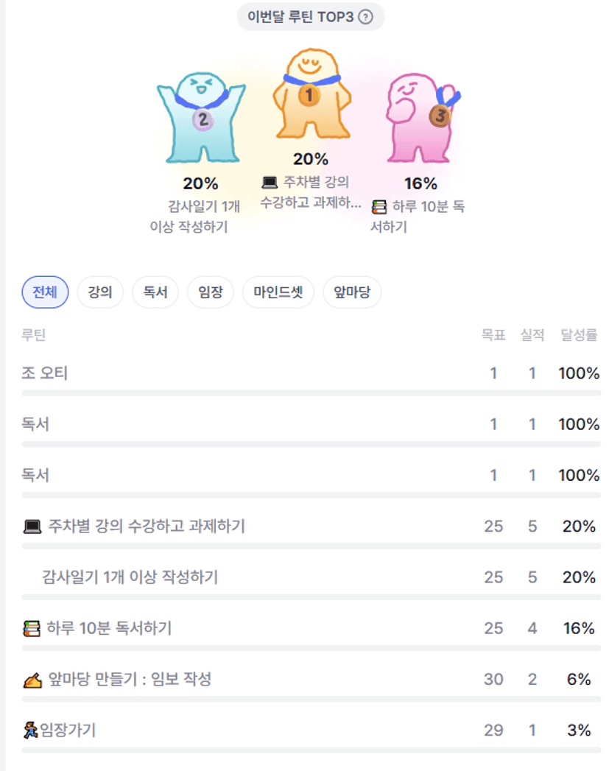Switch to the 강의 filter tab
The image size is (609, 771).
tap(100, 292)
